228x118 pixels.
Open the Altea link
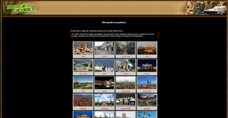(83, 57)
